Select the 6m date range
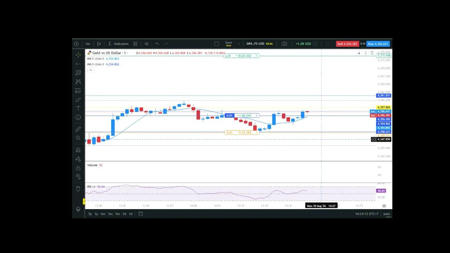The image size is (450, 253). tap(103, 214)
